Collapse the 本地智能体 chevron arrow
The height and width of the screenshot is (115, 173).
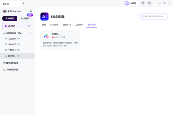pyautogui.click(x=31, y=33)
